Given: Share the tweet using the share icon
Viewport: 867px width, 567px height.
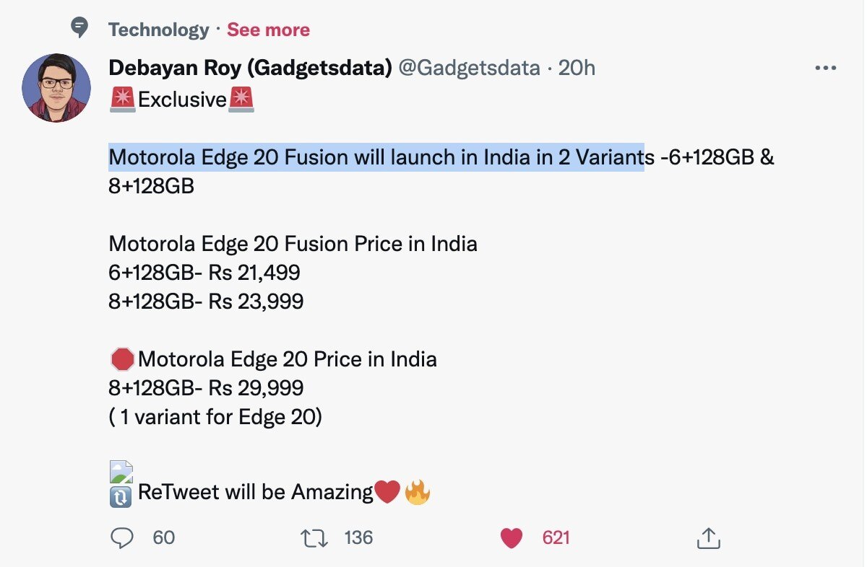Looking at the screenshot, I should [709, 537].
